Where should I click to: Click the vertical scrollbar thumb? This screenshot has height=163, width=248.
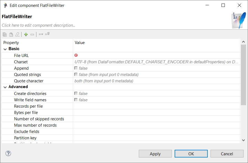(x=243, y=75)
